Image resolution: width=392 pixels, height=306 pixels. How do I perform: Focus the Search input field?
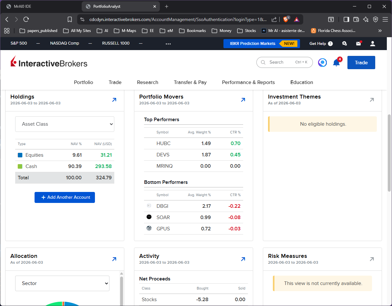click(284, 62)
